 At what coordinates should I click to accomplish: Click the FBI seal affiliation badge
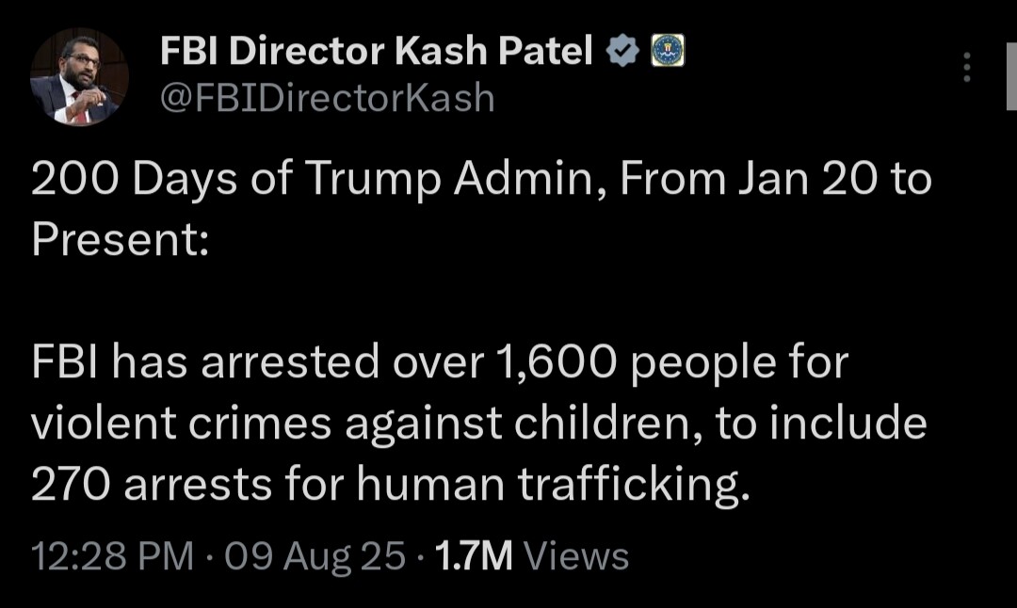[668, 53]
